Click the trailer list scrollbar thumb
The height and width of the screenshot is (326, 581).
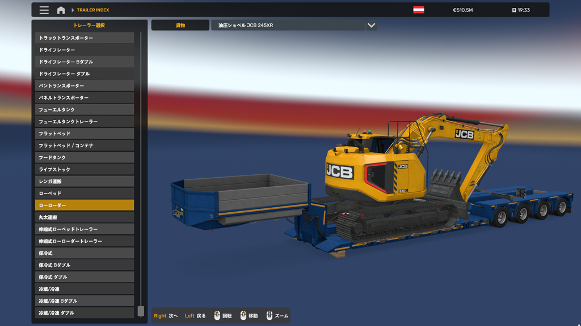(x=141, y=311)
